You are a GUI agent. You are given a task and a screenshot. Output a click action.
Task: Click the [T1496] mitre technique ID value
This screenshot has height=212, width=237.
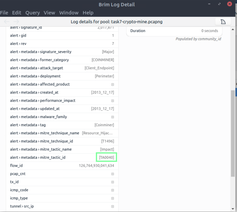[107, 141]
